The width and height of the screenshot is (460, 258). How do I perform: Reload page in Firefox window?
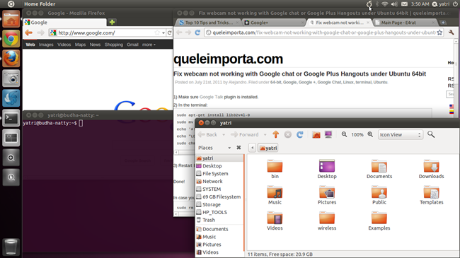pyautogui.click(x=170, y=33)
